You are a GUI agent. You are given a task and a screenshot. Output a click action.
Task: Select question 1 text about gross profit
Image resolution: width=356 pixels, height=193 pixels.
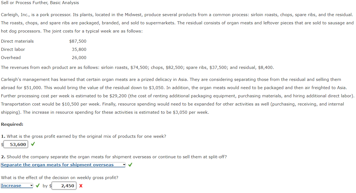point(83,136)
